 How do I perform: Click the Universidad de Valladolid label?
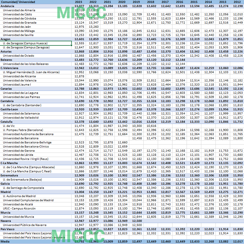pos(21,118)
